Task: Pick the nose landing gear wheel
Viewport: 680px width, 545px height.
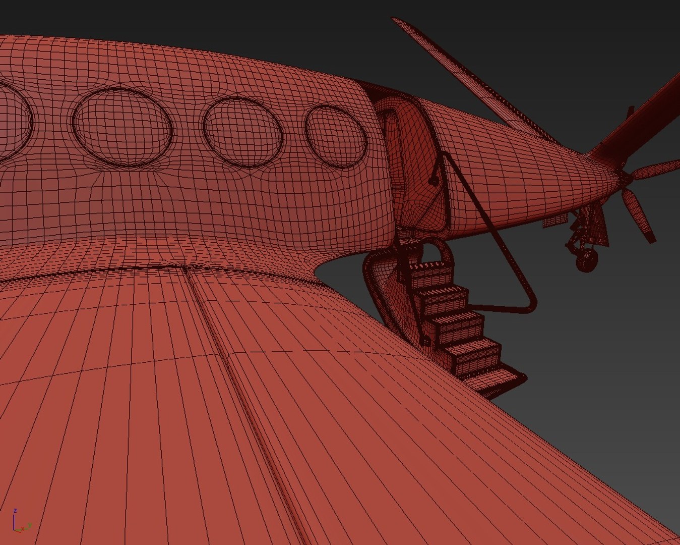Action: [x=586, y=259]
